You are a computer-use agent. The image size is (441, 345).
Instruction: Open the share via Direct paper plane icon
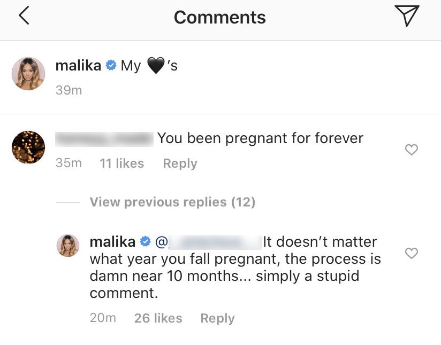407,16
